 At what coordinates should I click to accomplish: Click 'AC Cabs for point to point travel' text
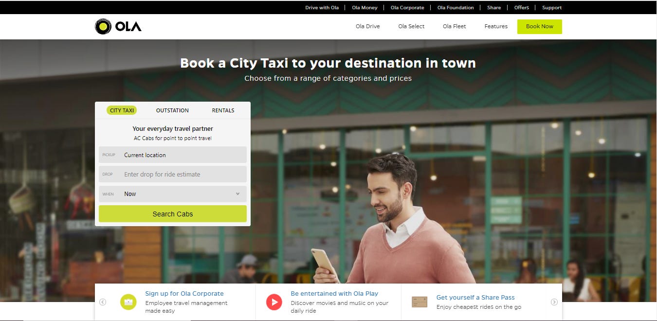point(173,139)
